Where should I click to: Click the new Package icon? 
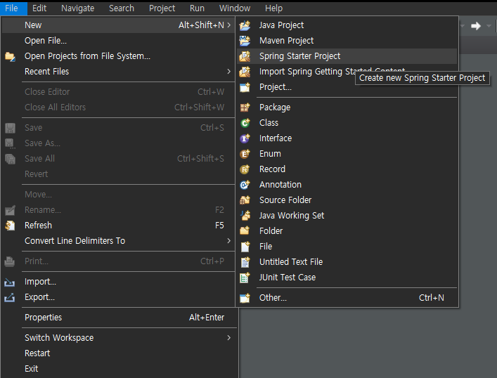click(245, 107)
